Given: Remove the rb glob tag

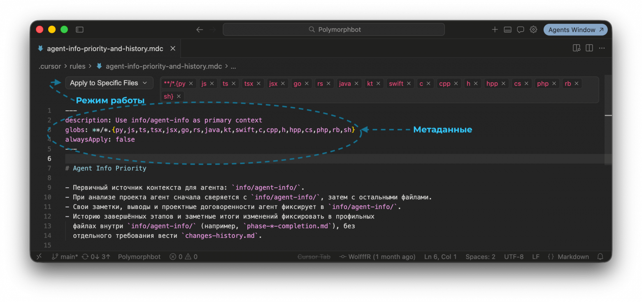Looking at the screenshot, I should coord(577,84).
